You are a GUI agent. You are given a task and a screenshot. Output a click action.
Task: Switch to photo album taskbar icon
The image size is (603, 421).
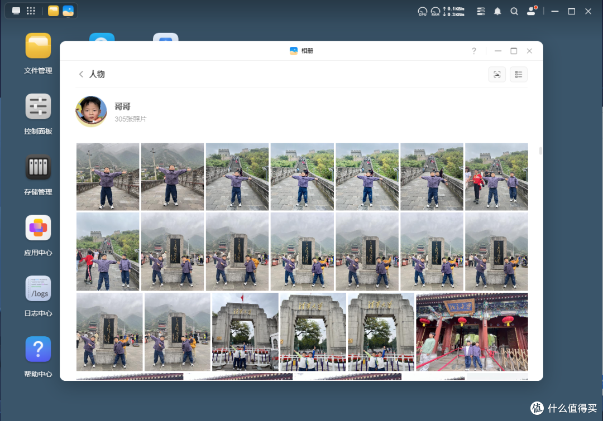coord(68,11)
